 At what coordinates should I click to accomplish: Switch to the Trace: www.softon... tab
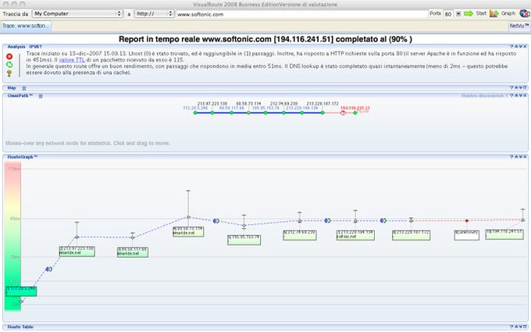(26, 26)
